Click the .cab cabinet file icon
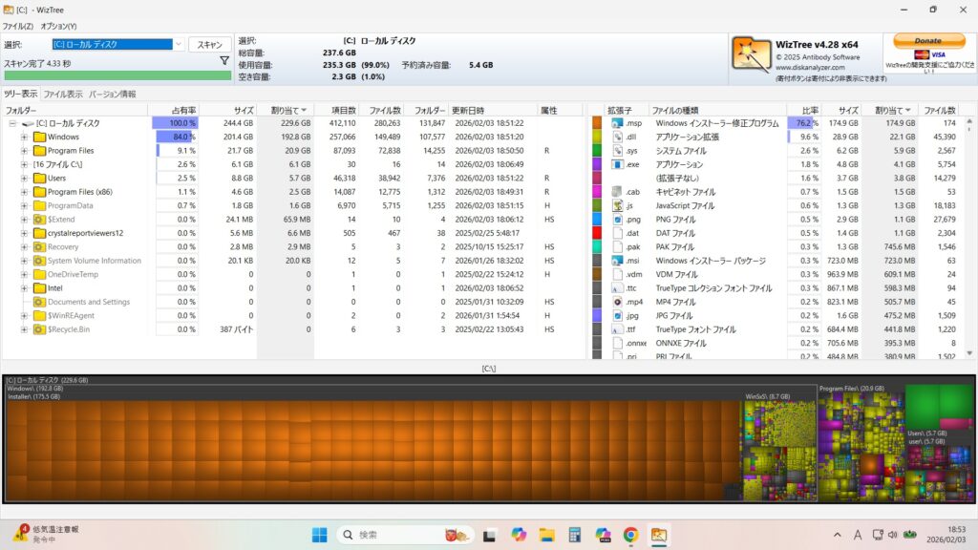 click(618, 192)
